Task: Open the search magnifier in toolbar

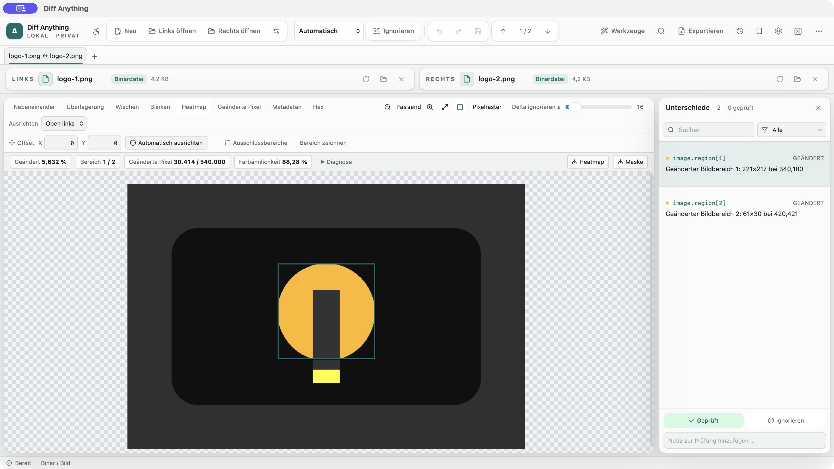Action: (x=661, y=31)
